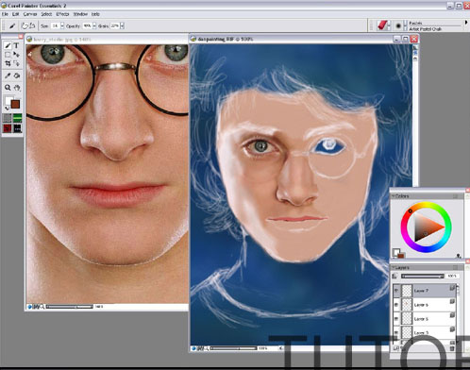
Task: Choose straight line strokes button
Action: 32,25
